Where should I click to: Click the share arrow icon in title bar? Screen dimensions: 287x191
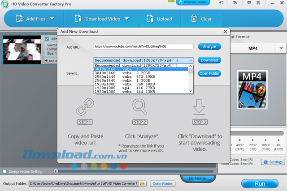[x=235, y=3]
